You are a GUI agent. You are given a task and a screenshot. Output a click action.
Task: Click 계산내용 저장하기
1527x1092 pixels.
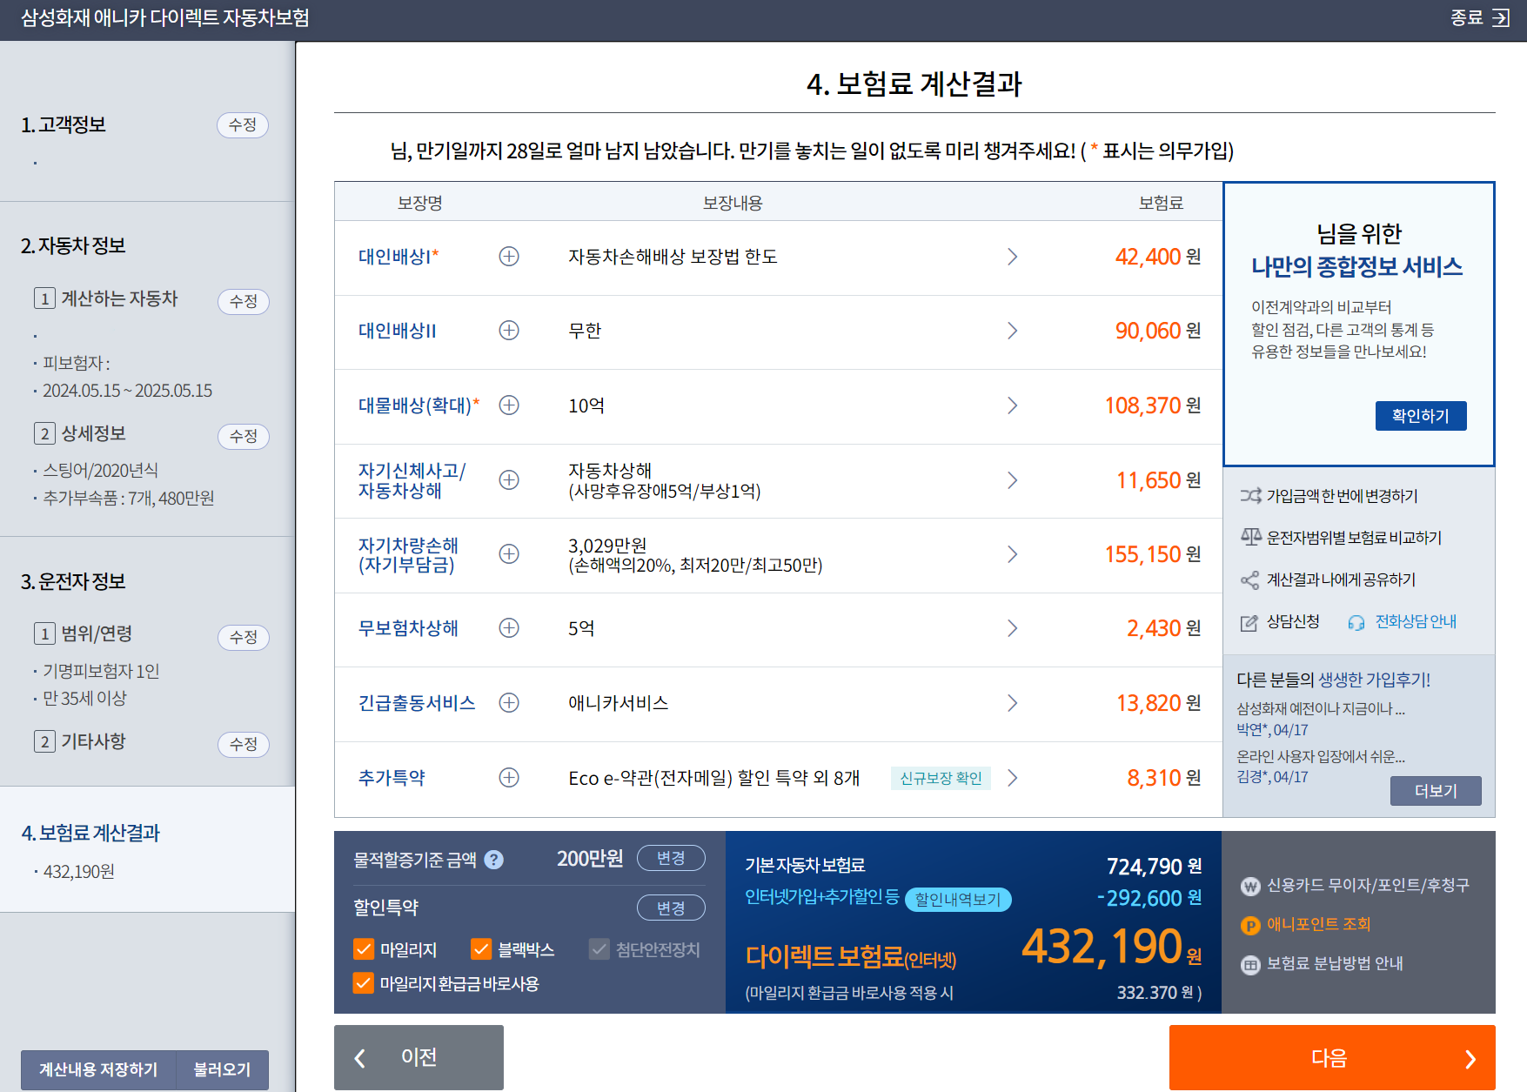98,1069
